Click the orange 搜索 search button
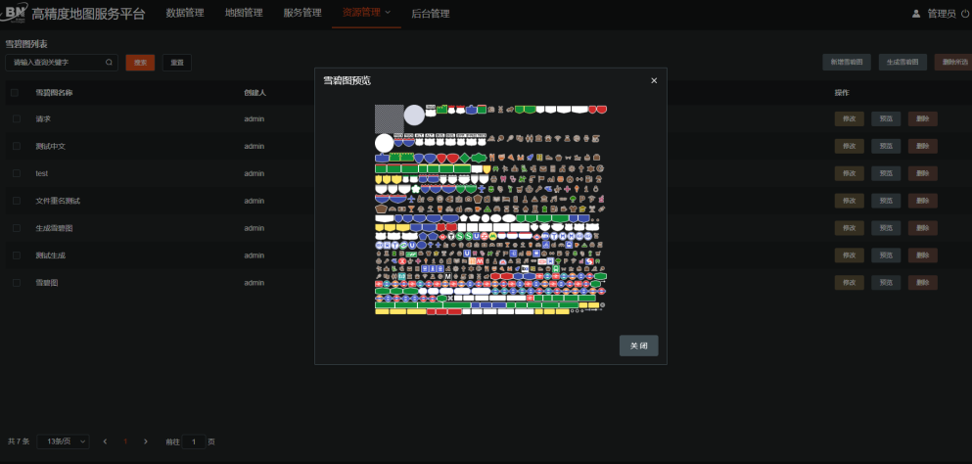The height and width of the screenshot is (464, 972). 140,63
